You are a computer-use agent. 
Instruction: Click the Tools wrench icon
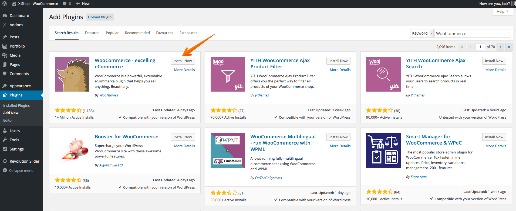coord(5,140)
